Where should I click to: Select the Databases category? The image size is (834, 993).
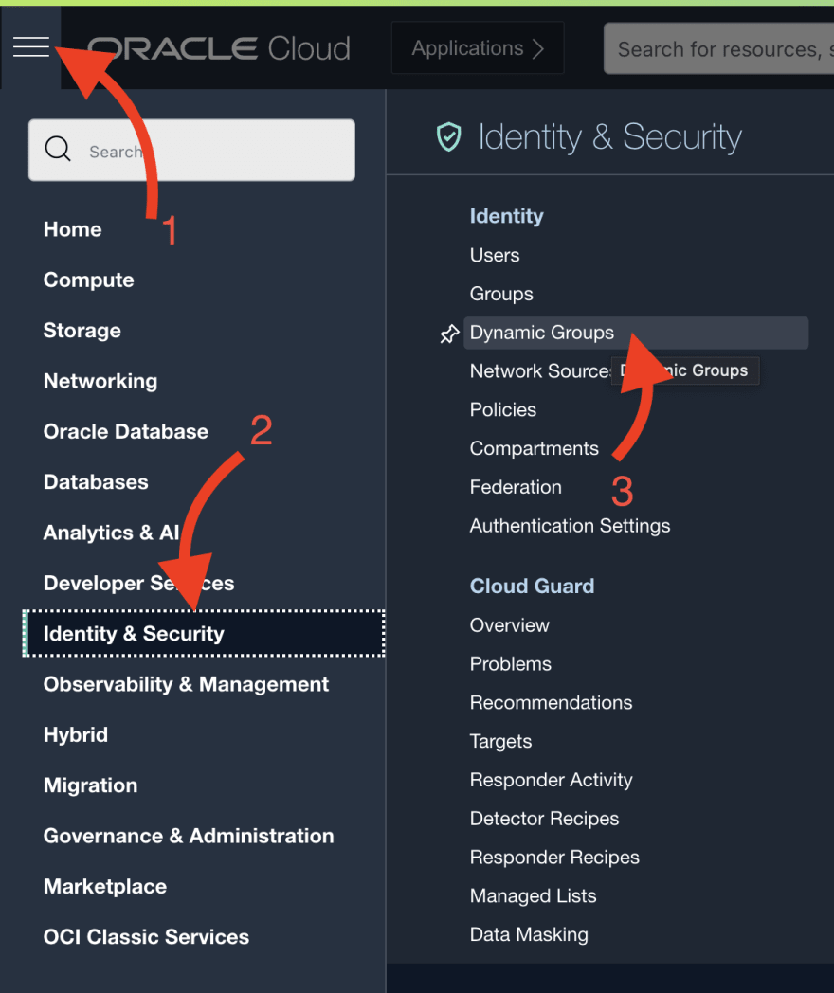[x=96, y=482]
